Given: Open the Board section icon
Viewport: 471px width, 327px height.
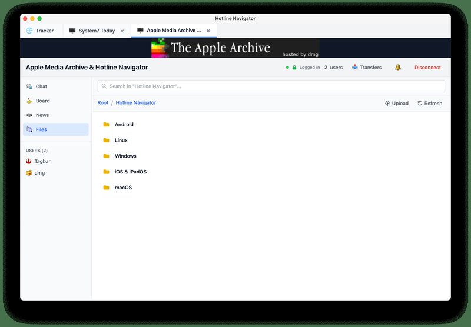Looking at the screenshot, I should pos(29,101).
